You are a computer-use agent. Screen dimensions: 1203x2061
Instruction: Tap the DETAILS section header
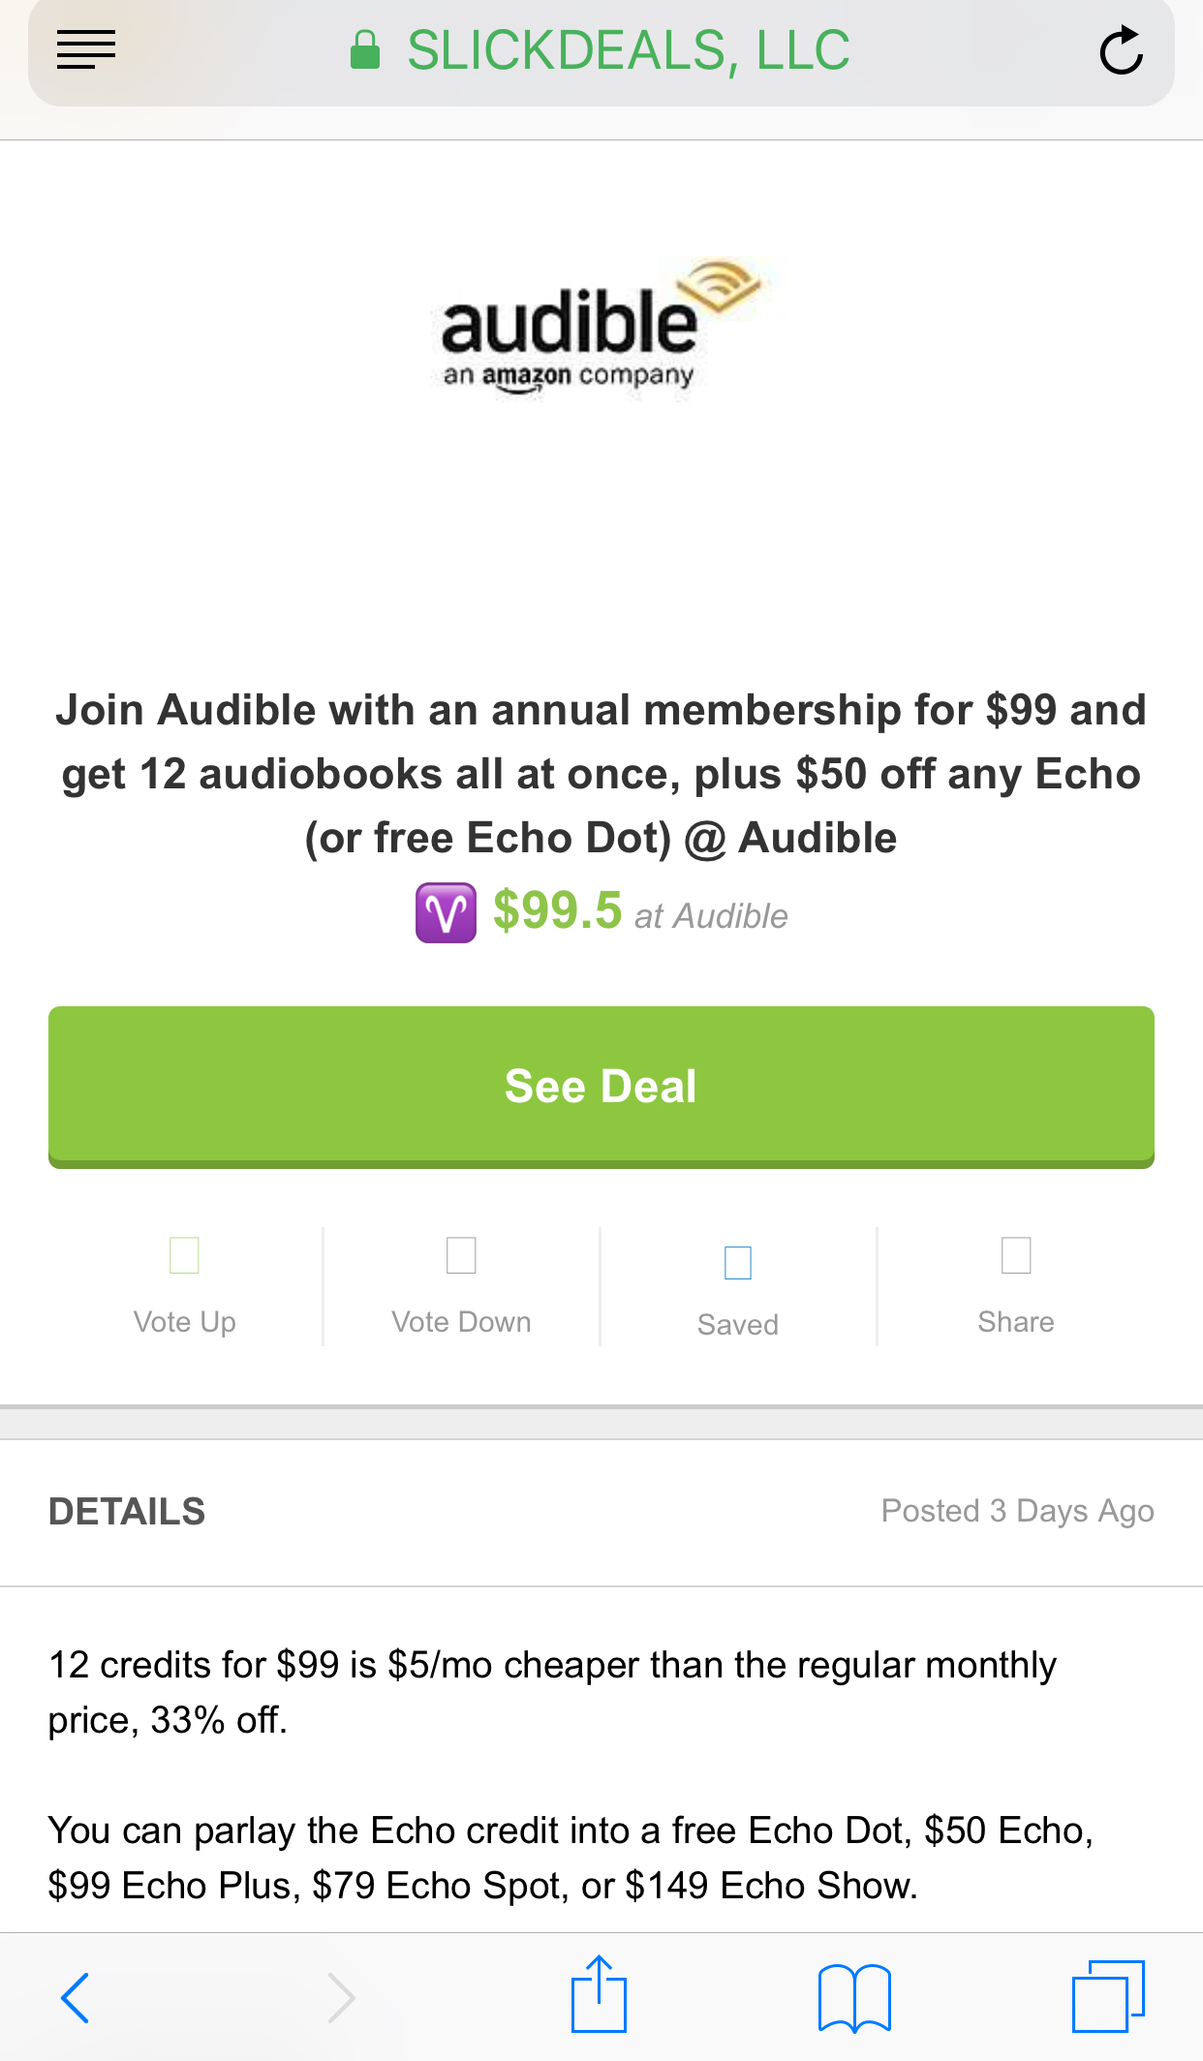(x=127, y=1512)
